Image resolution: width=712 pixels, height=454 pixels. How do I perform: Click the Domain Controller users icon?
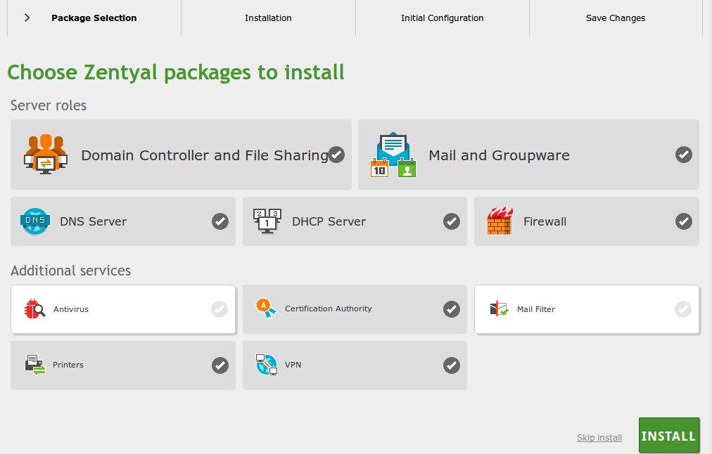click(46, 154)
